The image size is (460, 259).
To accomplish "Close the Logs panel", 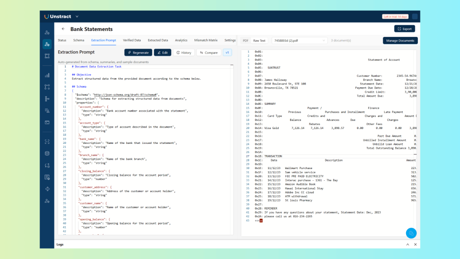I will pyautogui.click(x=415, y=244).
